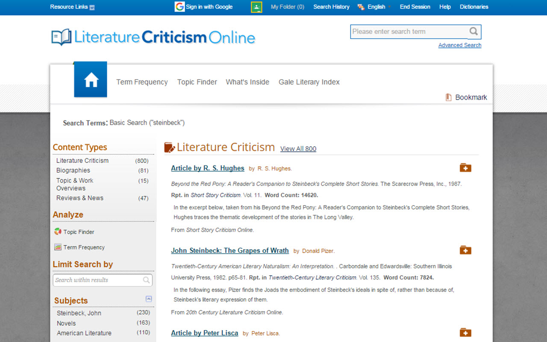Add Peter Lisca article to folder
The image size is (547, 342).
point(465,333)
